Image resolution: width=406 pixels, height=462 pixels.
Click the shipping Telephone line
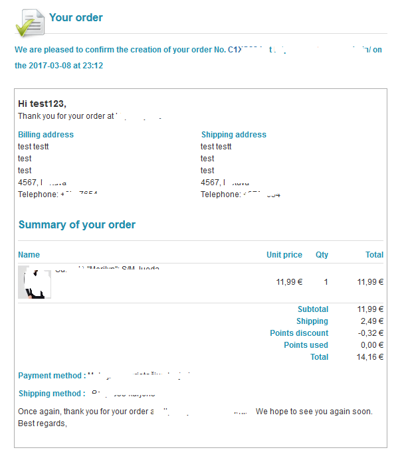(241, 194)
